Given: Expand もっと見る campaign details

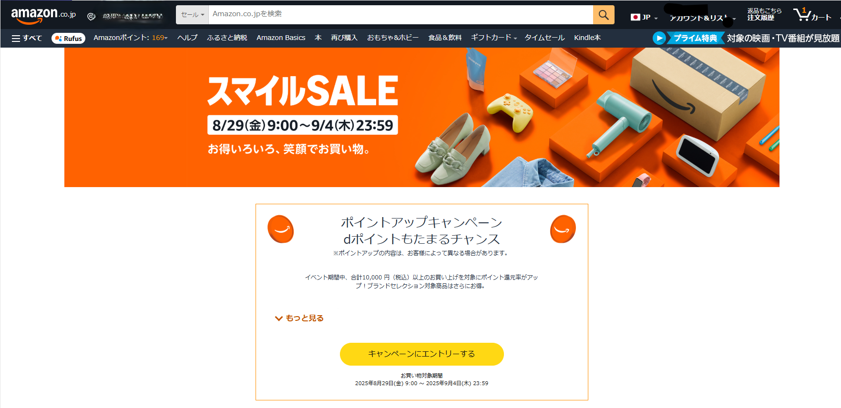Looking at the screenshot, I should pyautogui.click(x=299, y=318).
